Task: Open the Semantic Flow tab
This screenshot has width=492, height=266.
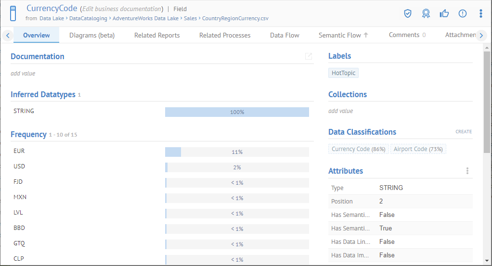Action: coord(343,35)
